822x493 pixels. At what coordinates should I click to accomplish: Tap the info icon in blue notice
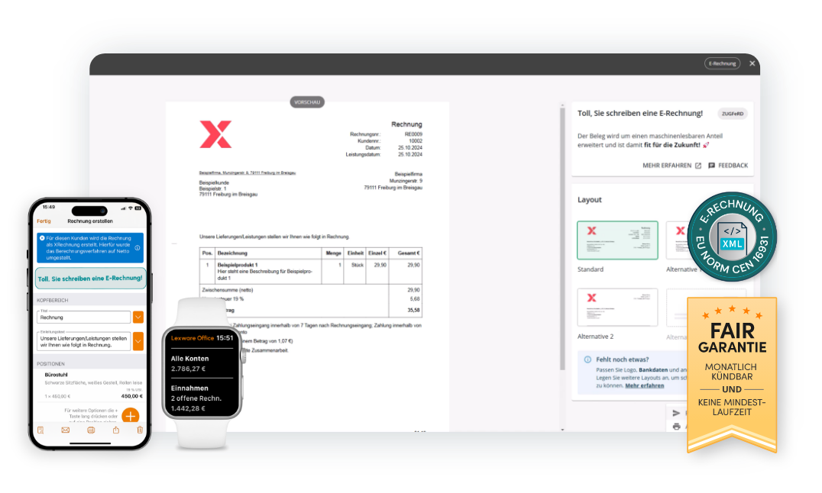pos(138,248)
